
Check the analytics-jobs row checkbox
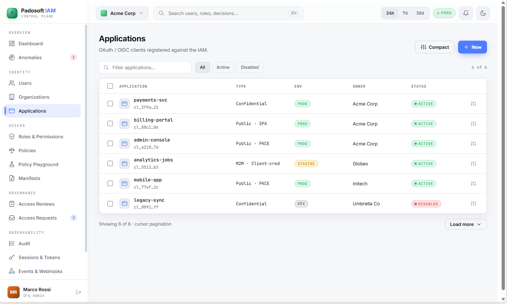pos(110,164)
